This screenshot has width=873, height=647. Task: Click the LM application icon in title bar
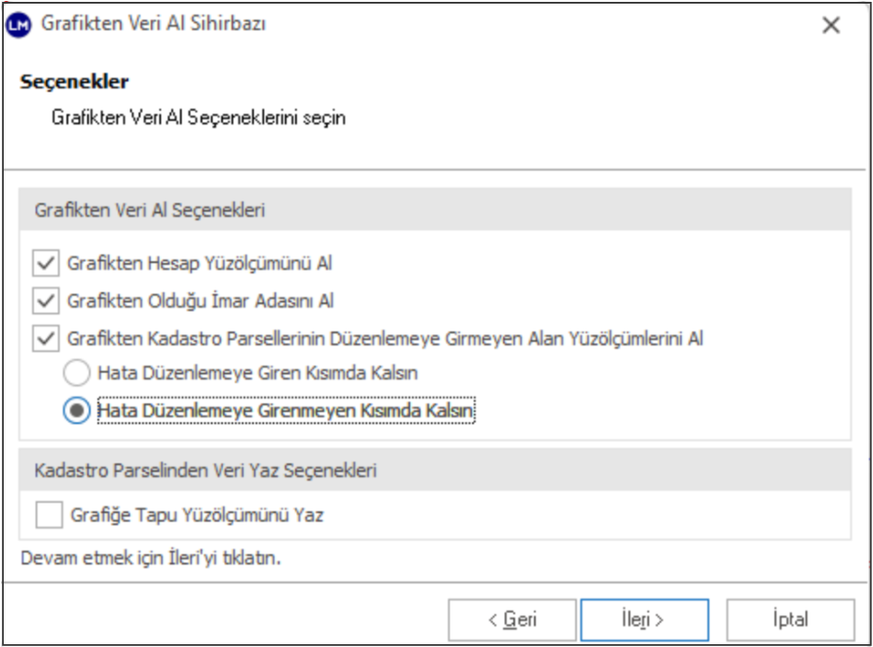click(x=19, y=25)
